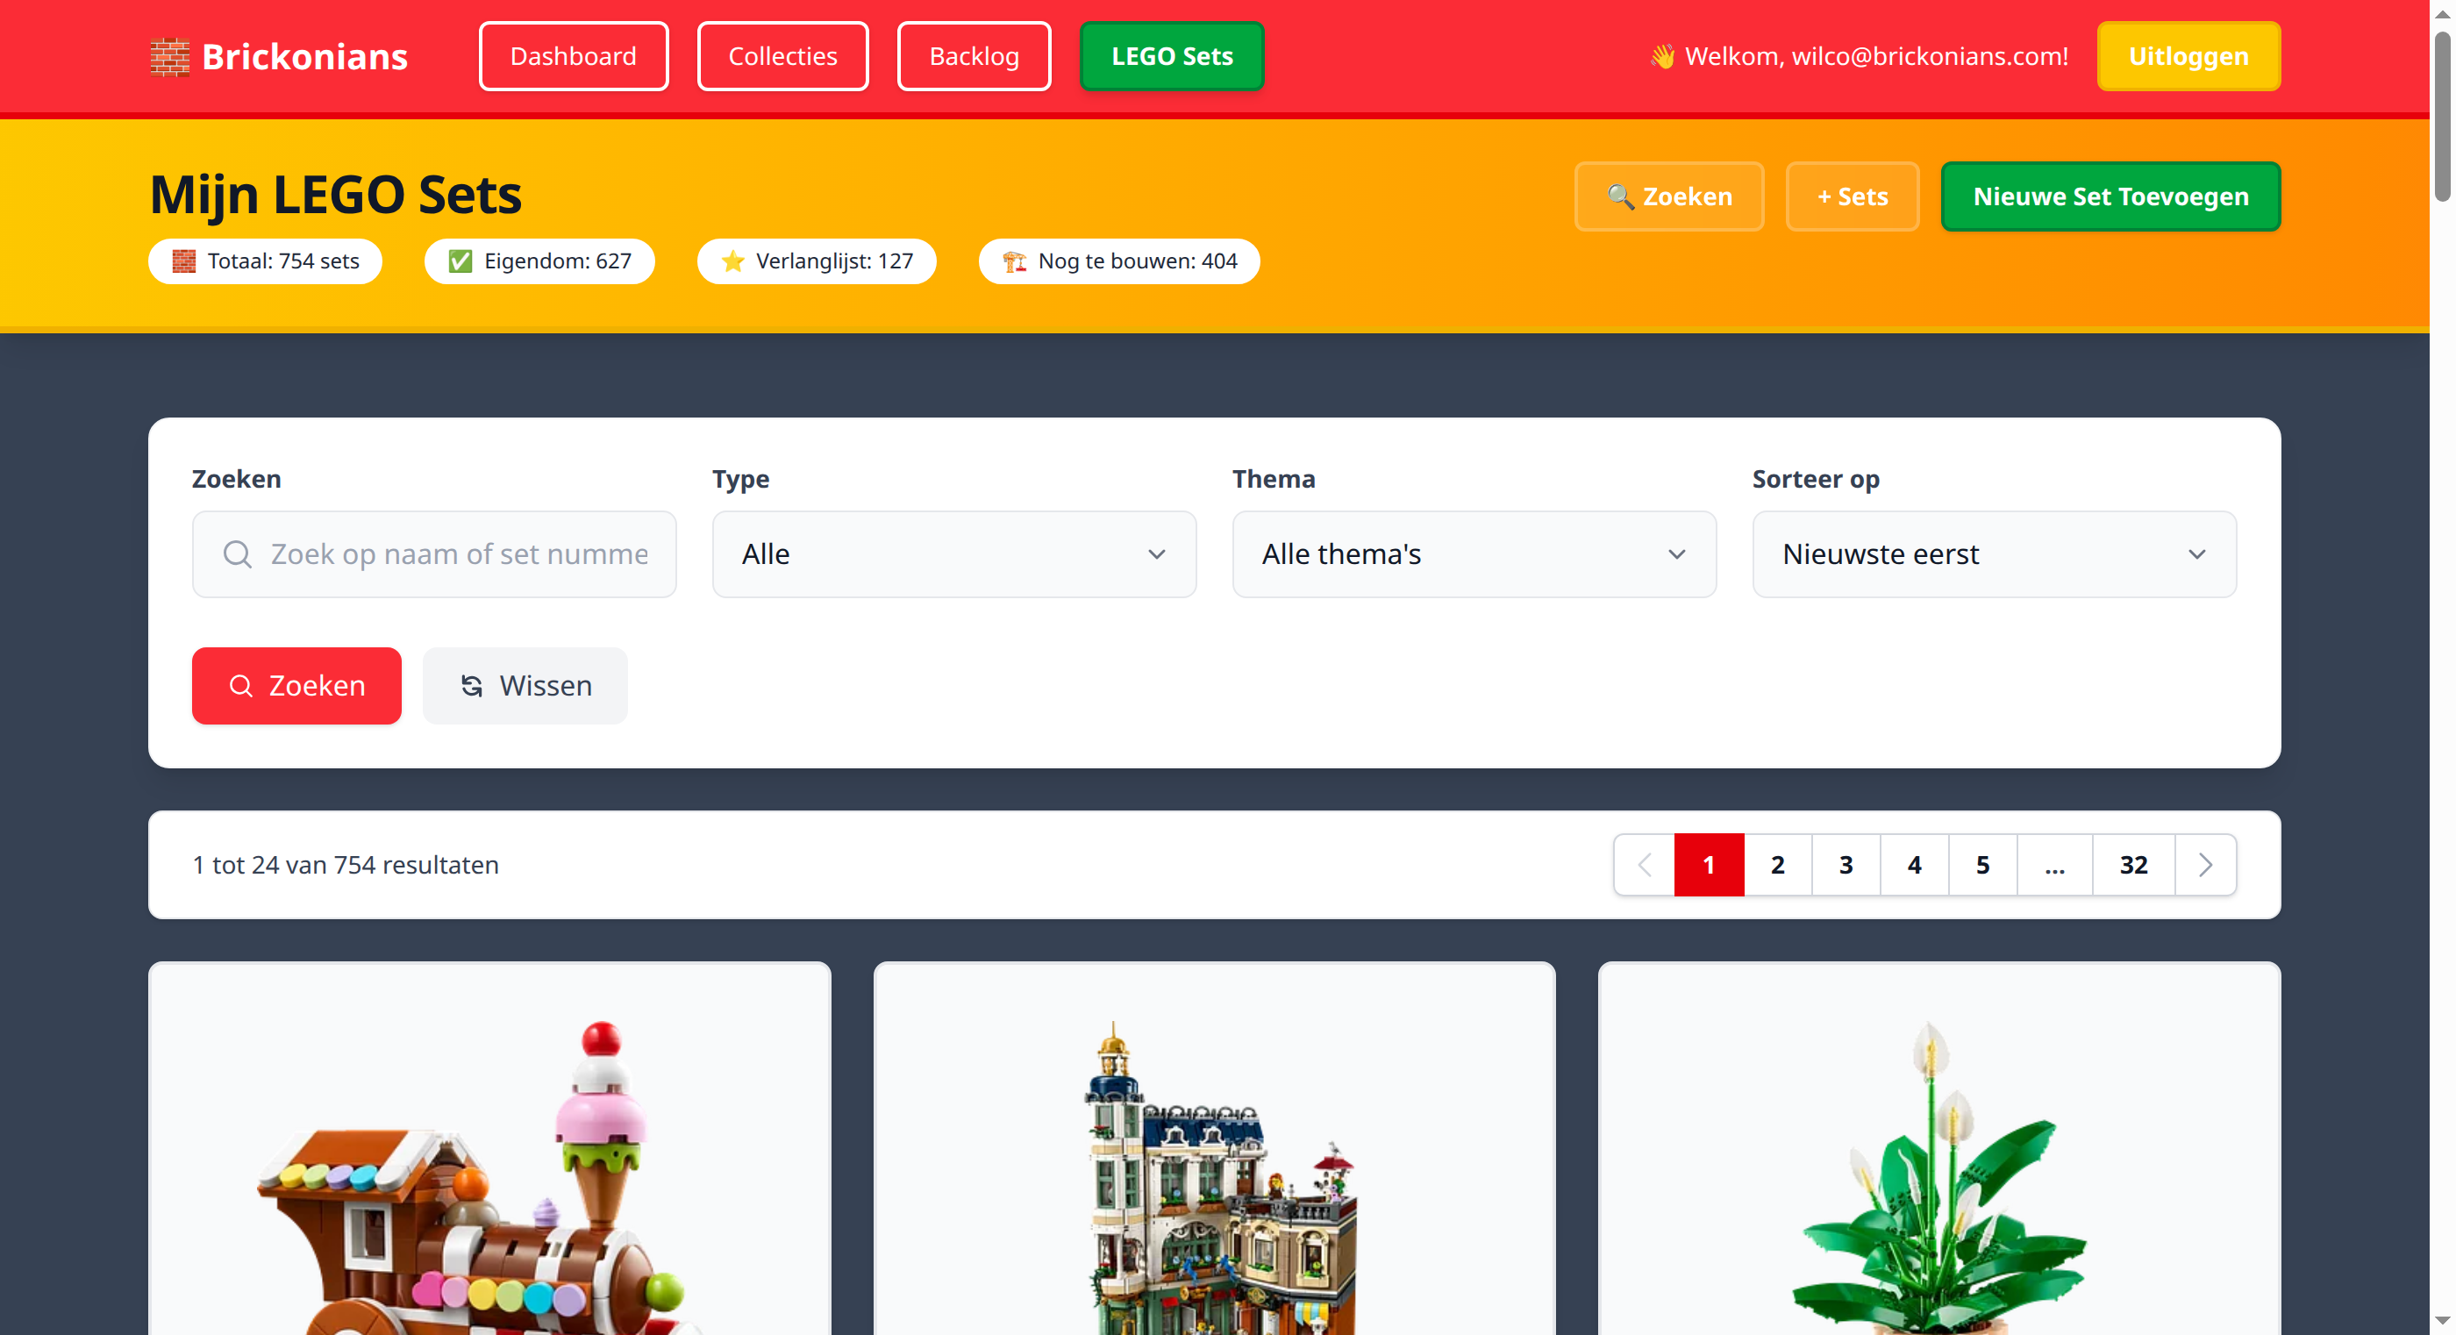Open the Type dropdown
This screenshot has height=1335, width=2456.
point(953,554)
